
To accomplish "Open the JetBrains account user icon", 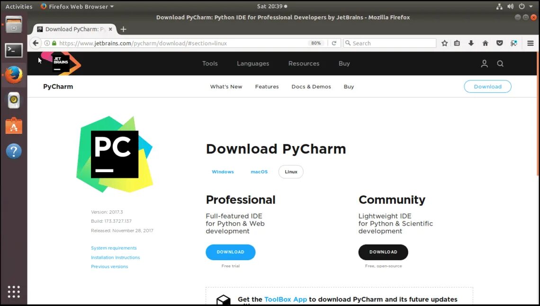I will click(x=484, y=63).
